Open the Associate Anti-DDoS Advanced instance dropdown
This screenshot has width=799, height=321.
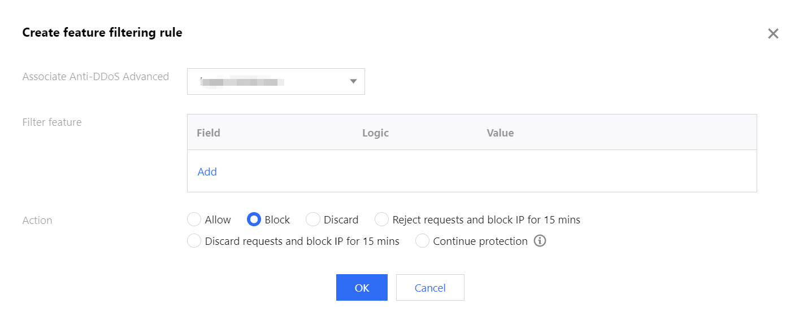(x=276, y=82)
